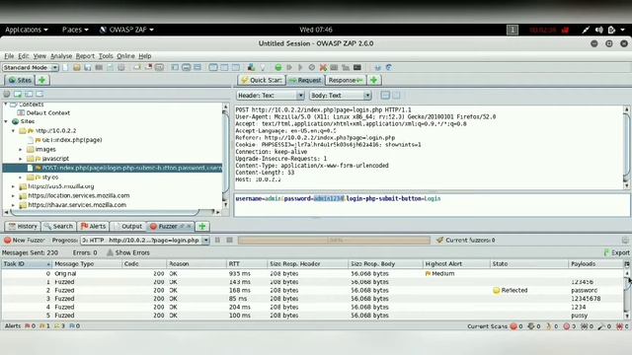Viewport: 632px width, 355px height.
Task: Stop the fuzzer with the stop icon
Action: click(229, 241)
